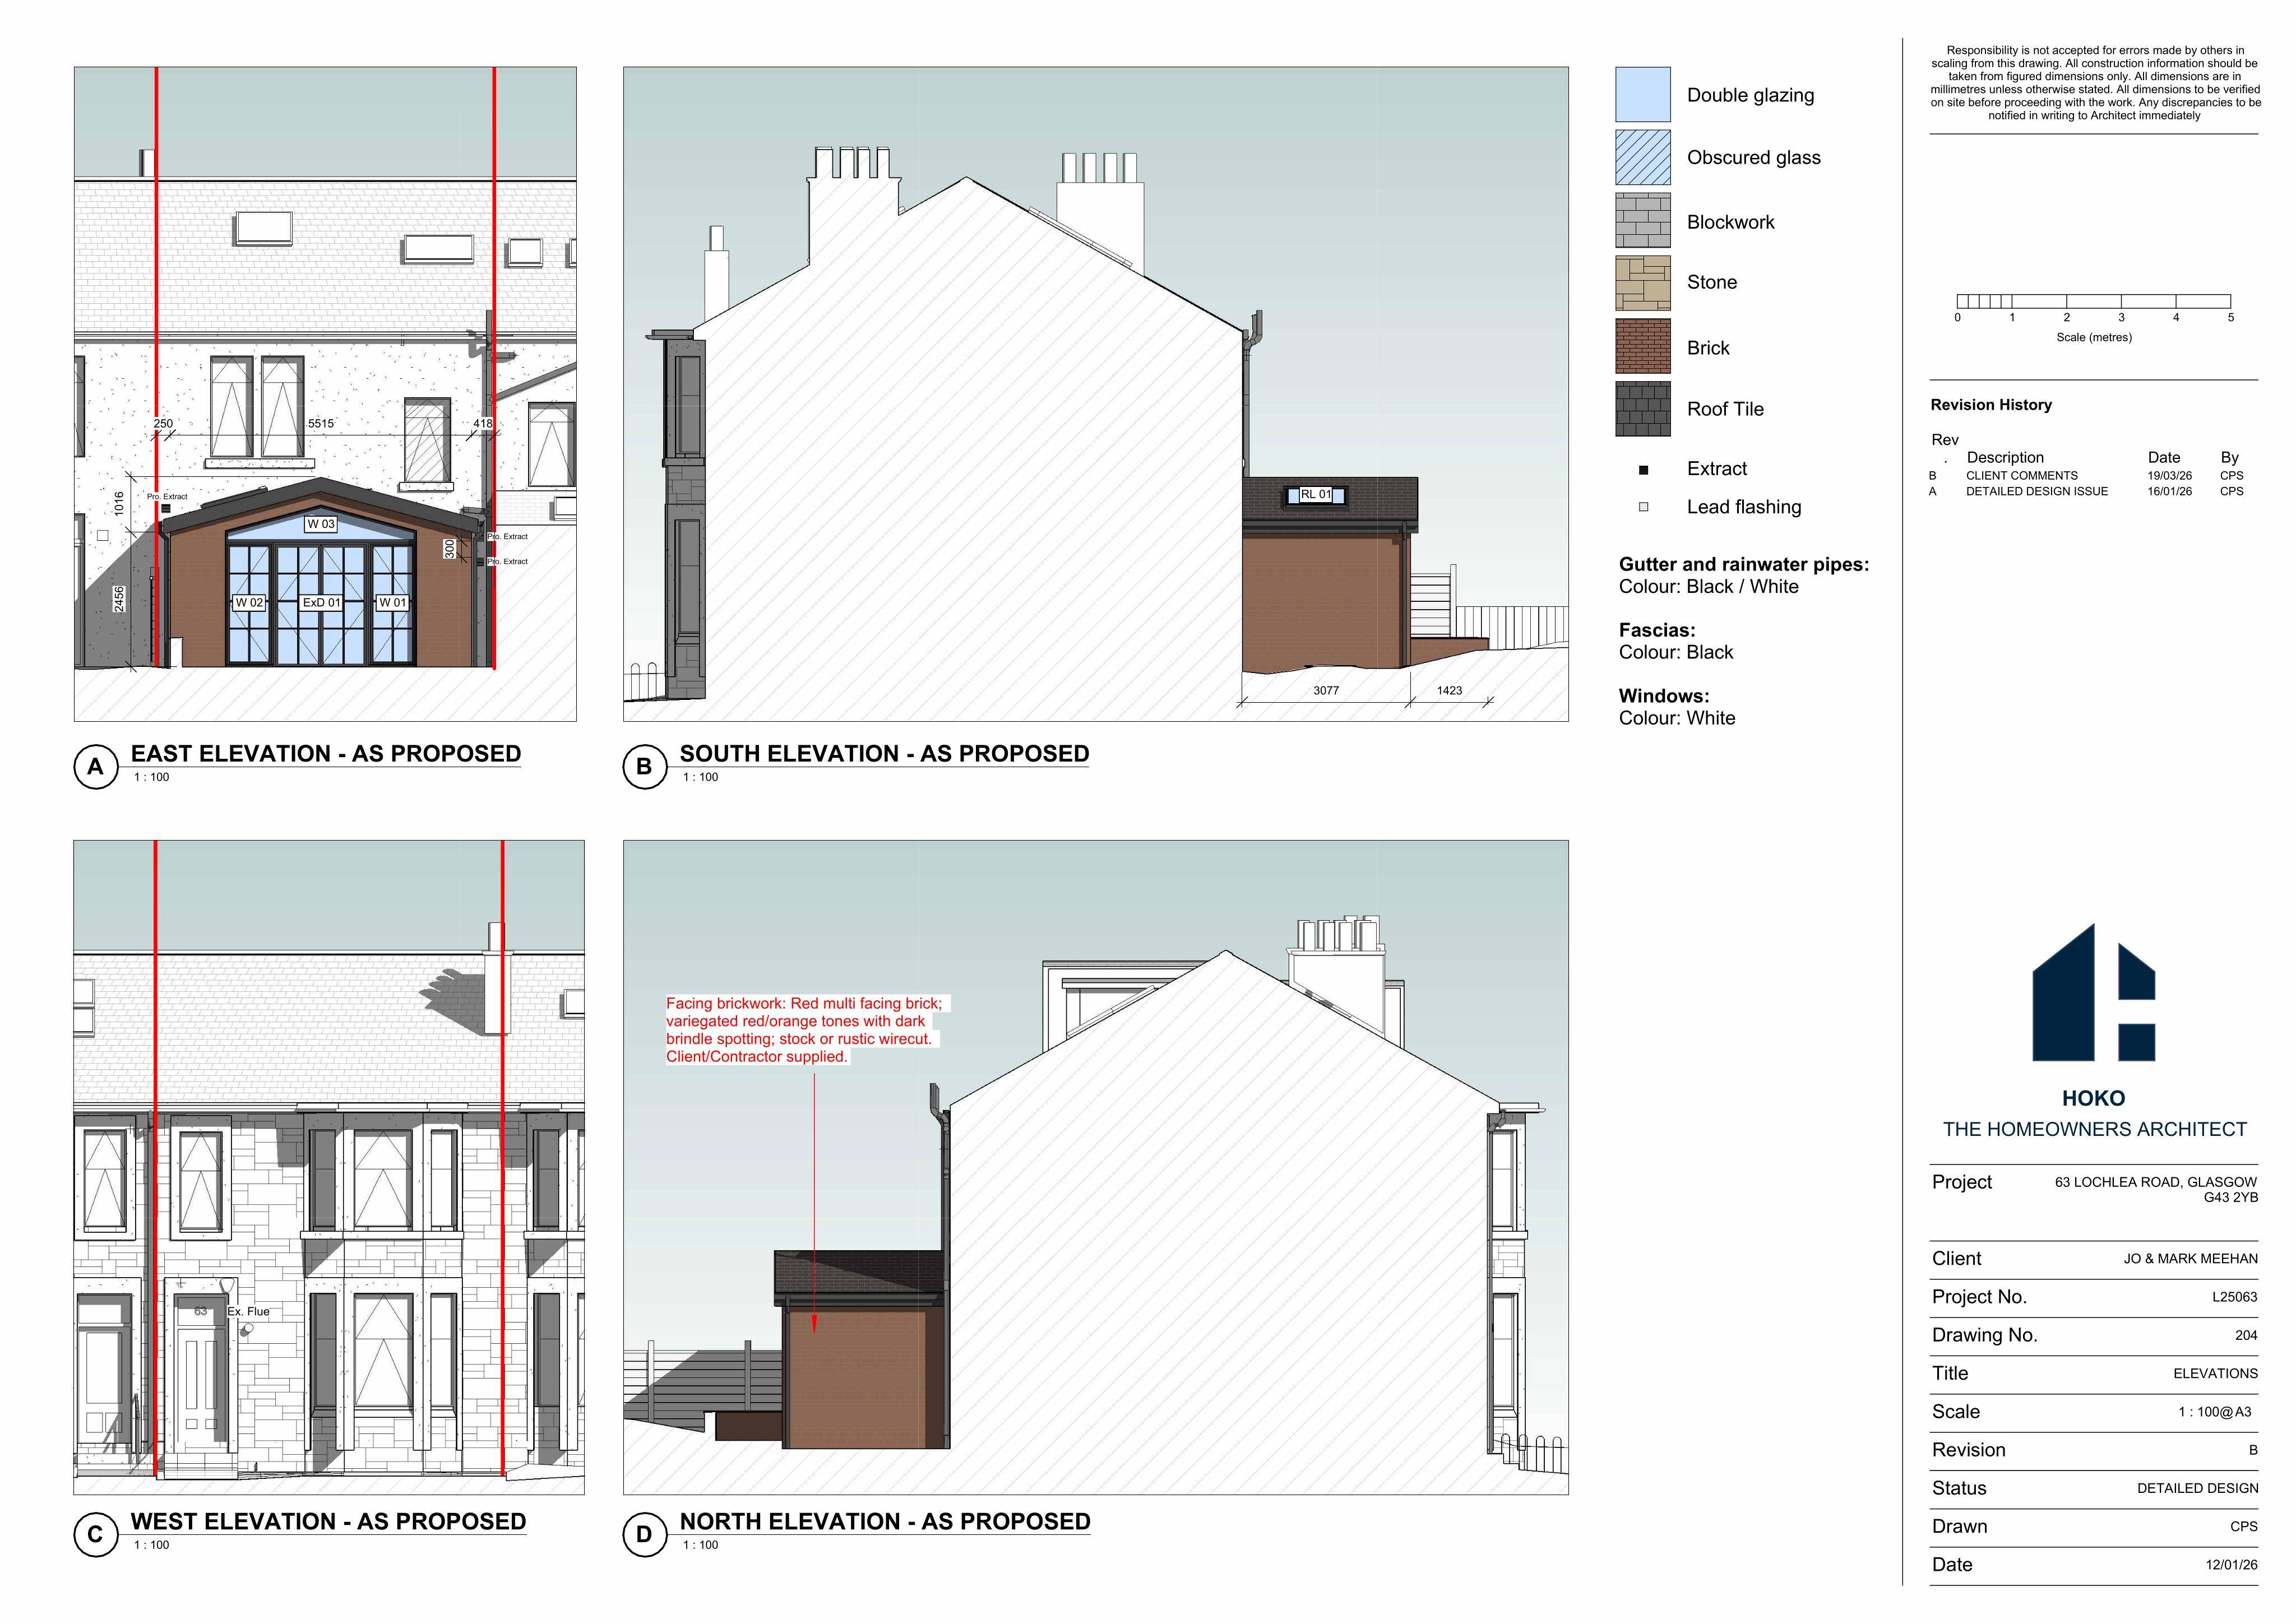Click EAST ELEVATION - AS PROPOSED title
Viewport: 2296px width, 1624px height.
(x=326, y=754)
